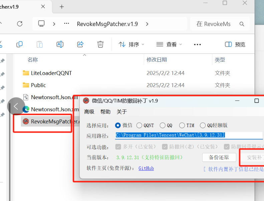Select the 微信 radio button
The height and width of the screenshot is (201, 264).
(118, 125)
